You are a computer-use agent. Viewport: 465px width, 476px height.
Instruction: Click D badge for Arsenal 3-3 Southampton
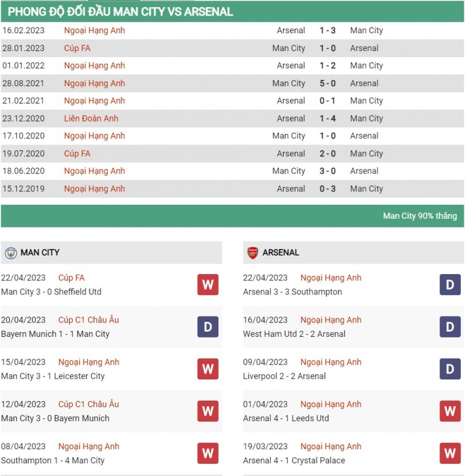(x=450, y=285)
